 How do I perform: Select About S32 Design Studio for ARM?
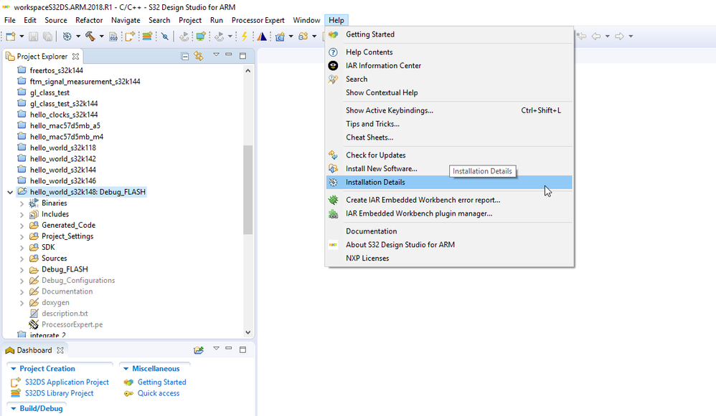click(x=449, y=245)
